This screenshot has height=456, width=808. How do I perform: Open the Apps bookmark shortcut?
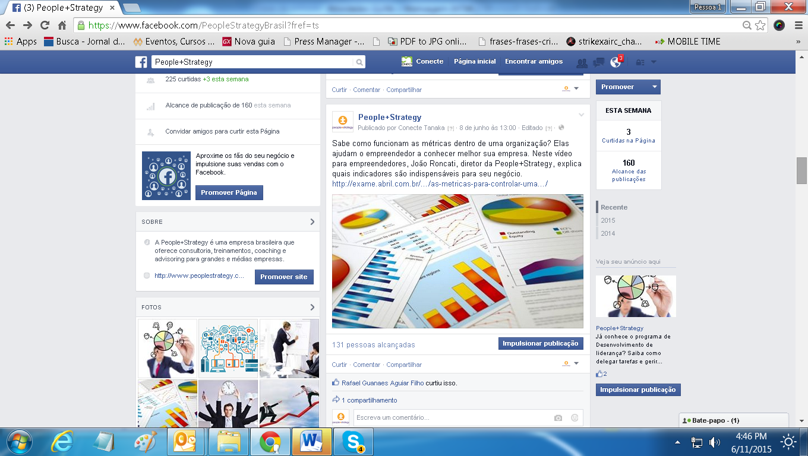pos(20,42)
